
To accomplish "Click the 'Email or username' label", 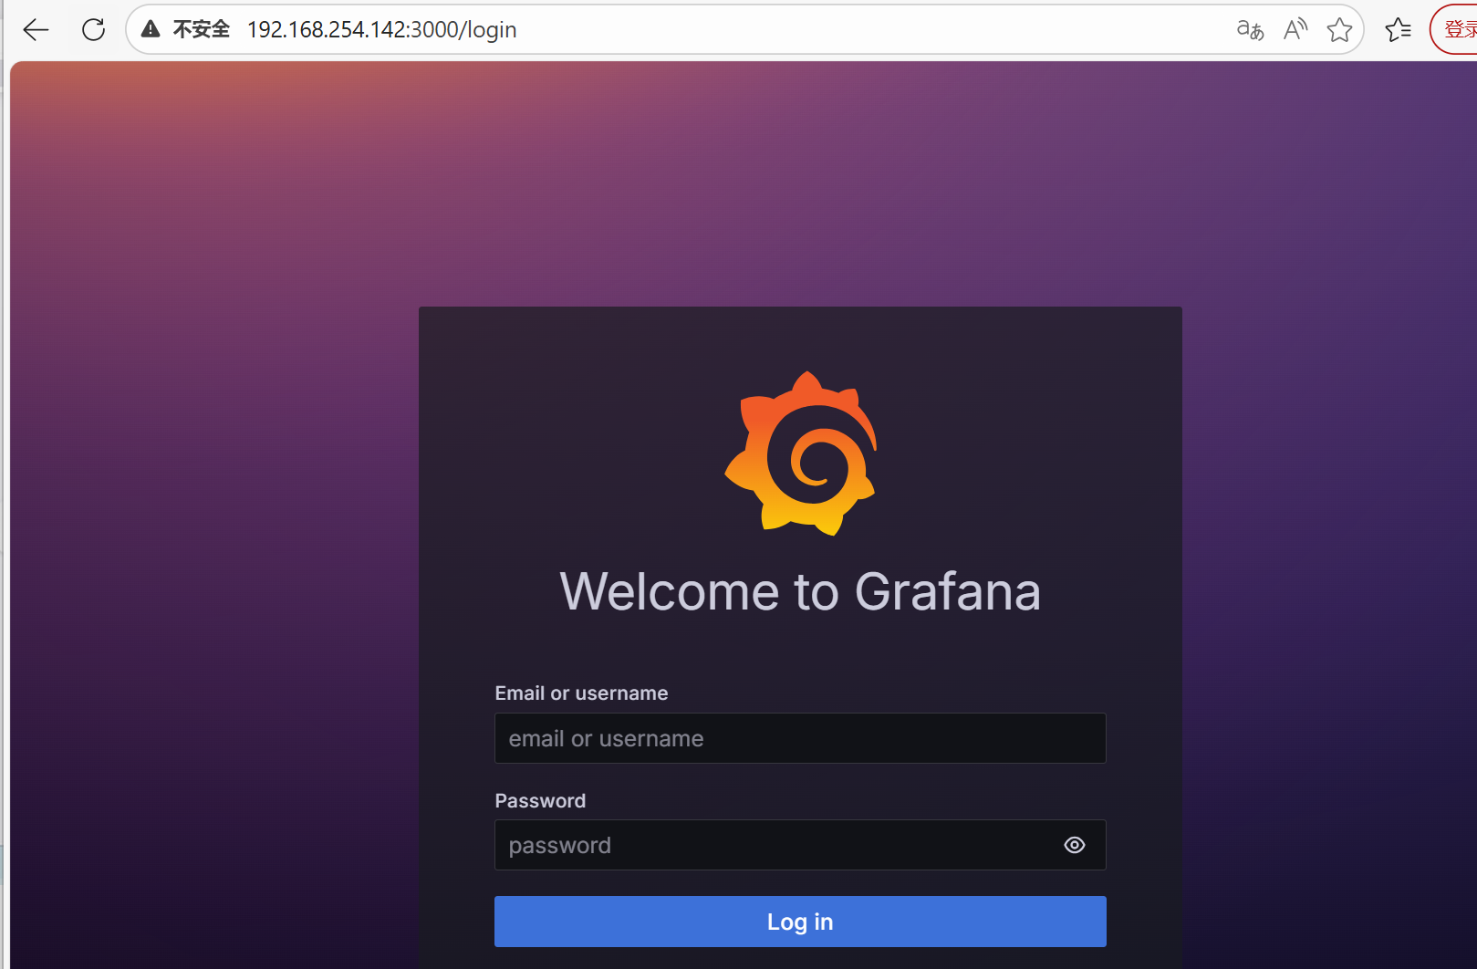I will (x=581, y=693).
